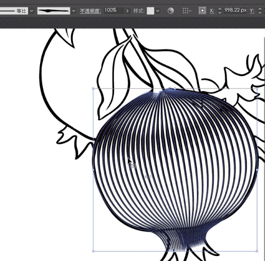Expand the brush definition dropdown arrow
This screenshot has height=261, width=265.
[x=74, y=10]
